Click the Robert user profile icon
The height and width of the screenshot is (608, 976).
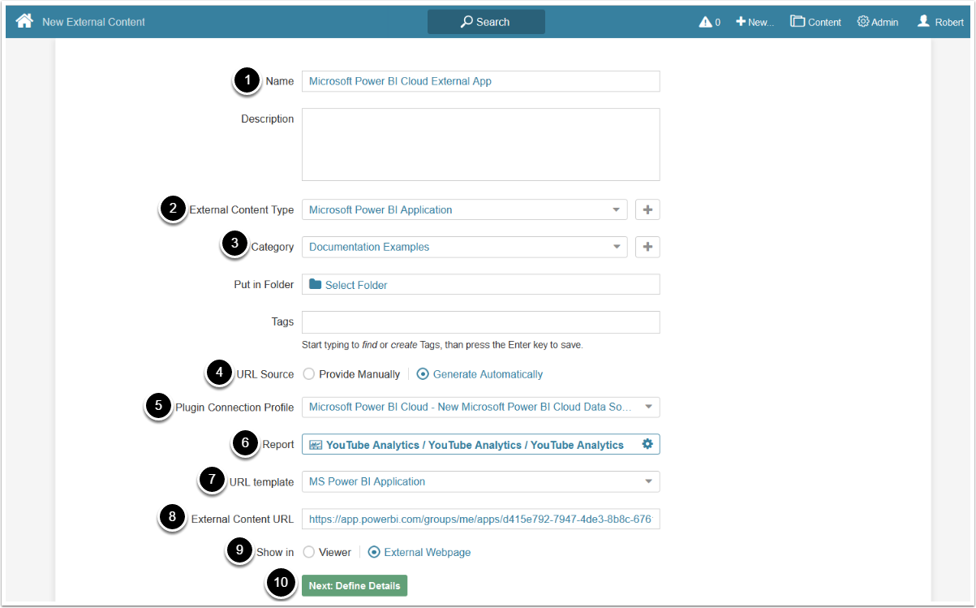[x=923, y=21]
